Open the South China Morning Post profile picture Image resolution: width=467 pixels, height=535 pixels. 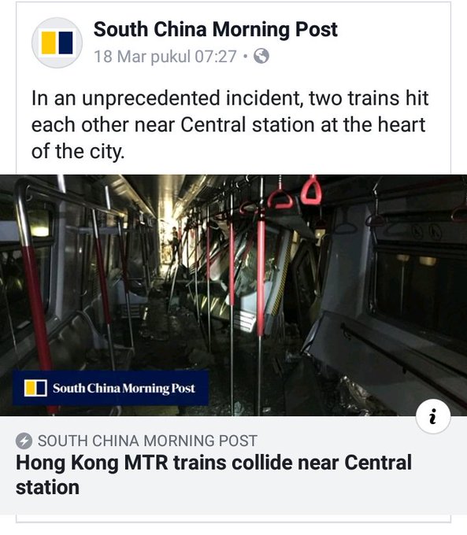click(57, 42)
